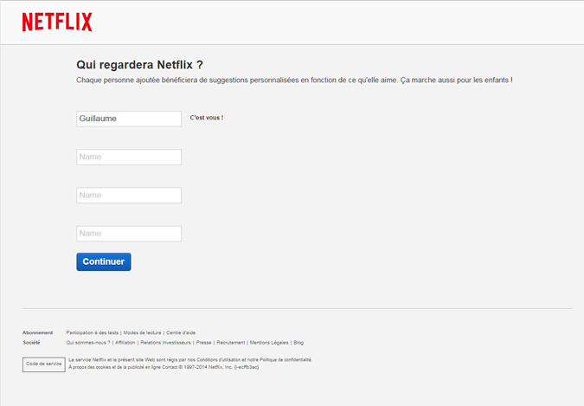Click the third profile name field

pos(129,196)
